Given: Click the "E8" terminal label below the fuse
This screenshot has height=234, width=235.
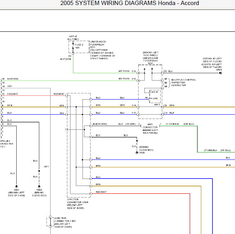Looking at the screenshot, I should point(70,56).
